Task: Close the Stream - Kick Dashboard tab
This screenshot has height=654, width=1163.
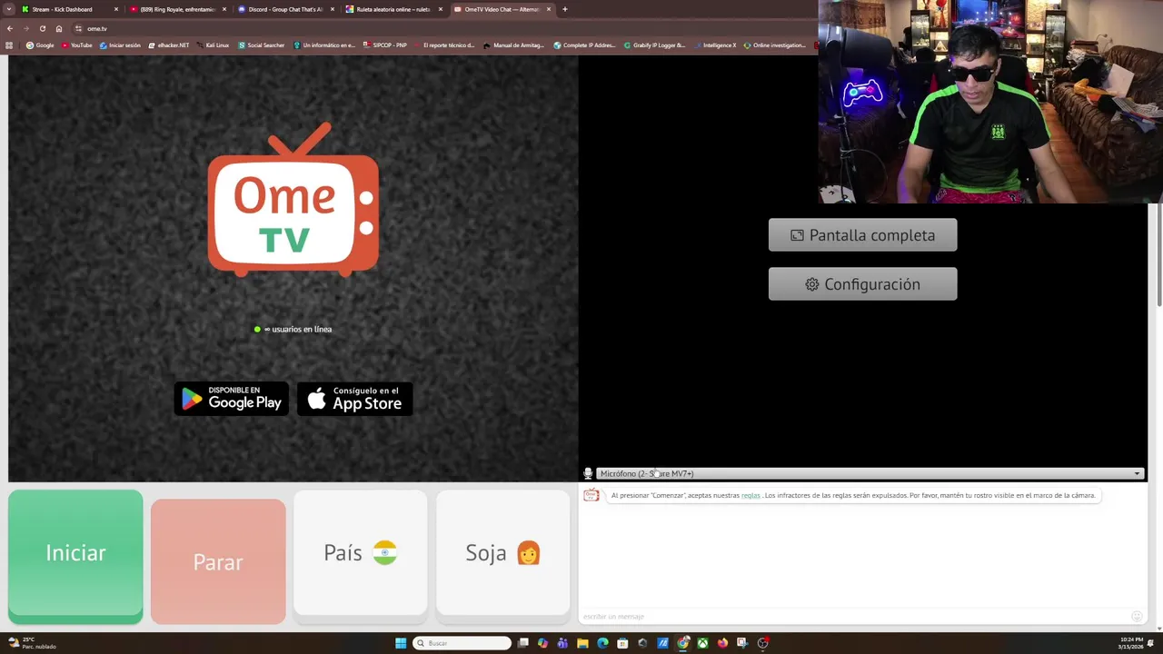Action: pos(116,9)
